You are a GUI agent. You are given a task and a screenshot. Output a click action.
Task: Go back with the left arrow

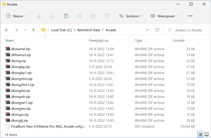(7, 30)
